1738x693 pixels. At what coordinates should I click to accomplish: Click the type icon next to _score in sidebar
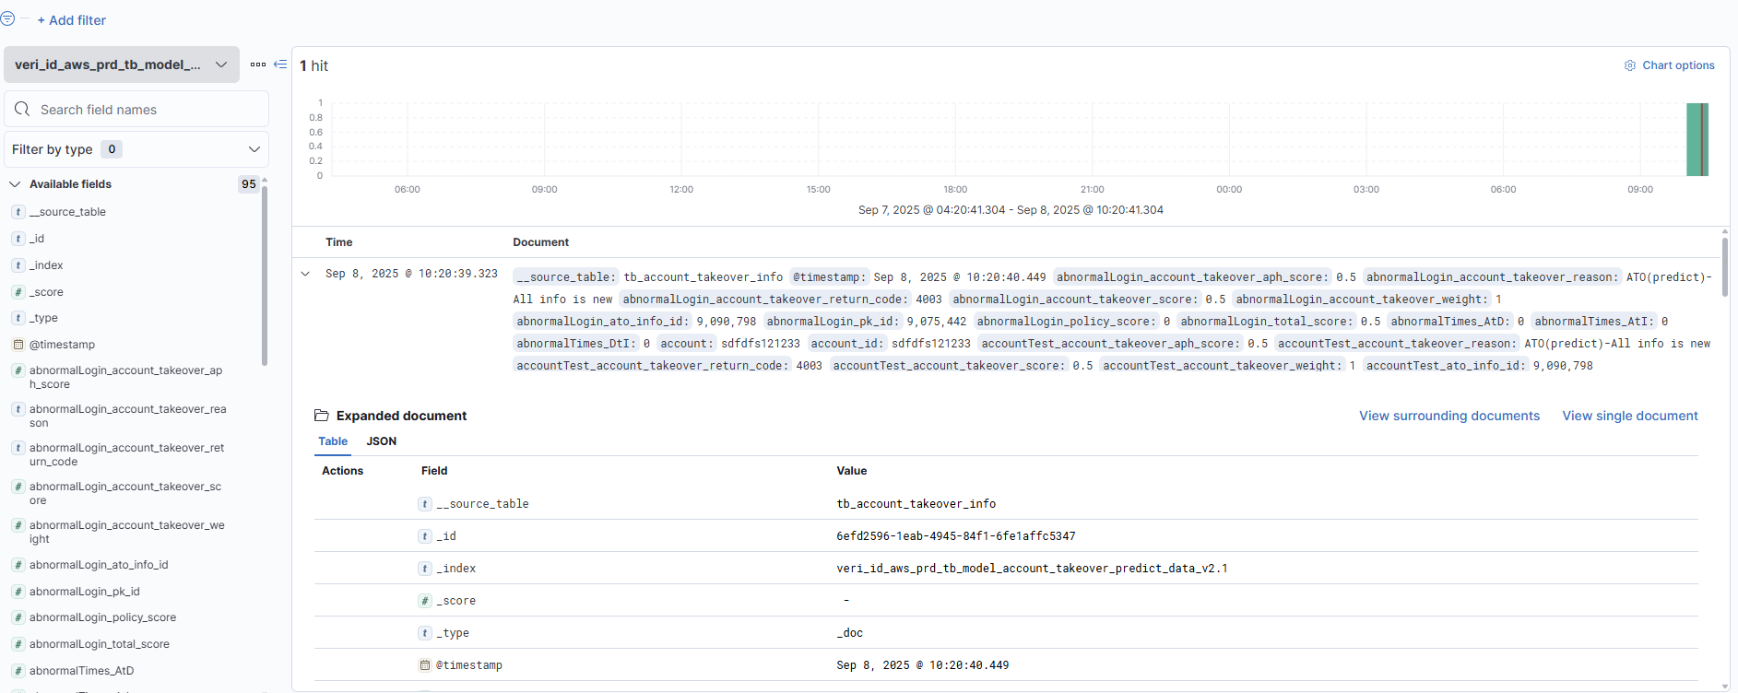pos(18,292)
